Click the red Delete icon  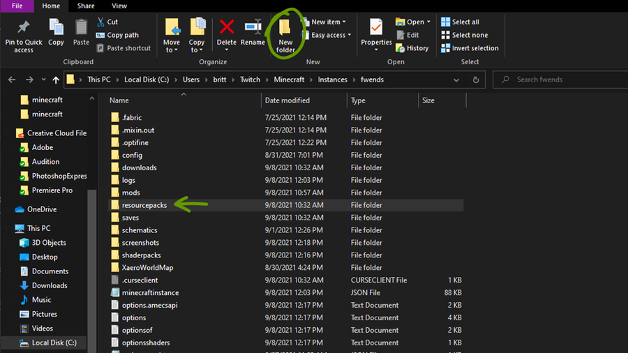227,27
